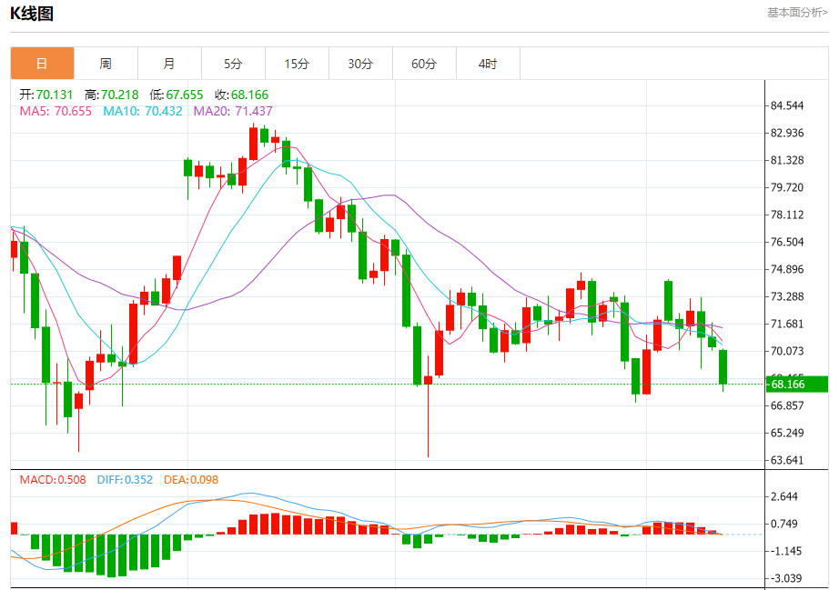Click the MA5: 70.655 legend
The image size is (839, 590).
click(56, 111)
